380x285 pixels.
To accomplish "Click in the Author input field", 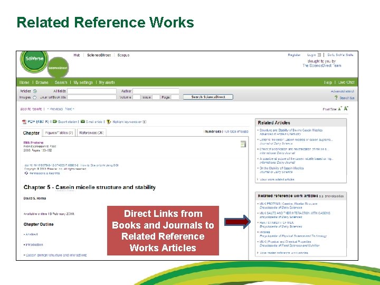I will pyautogui.click(x=156, y=91).
